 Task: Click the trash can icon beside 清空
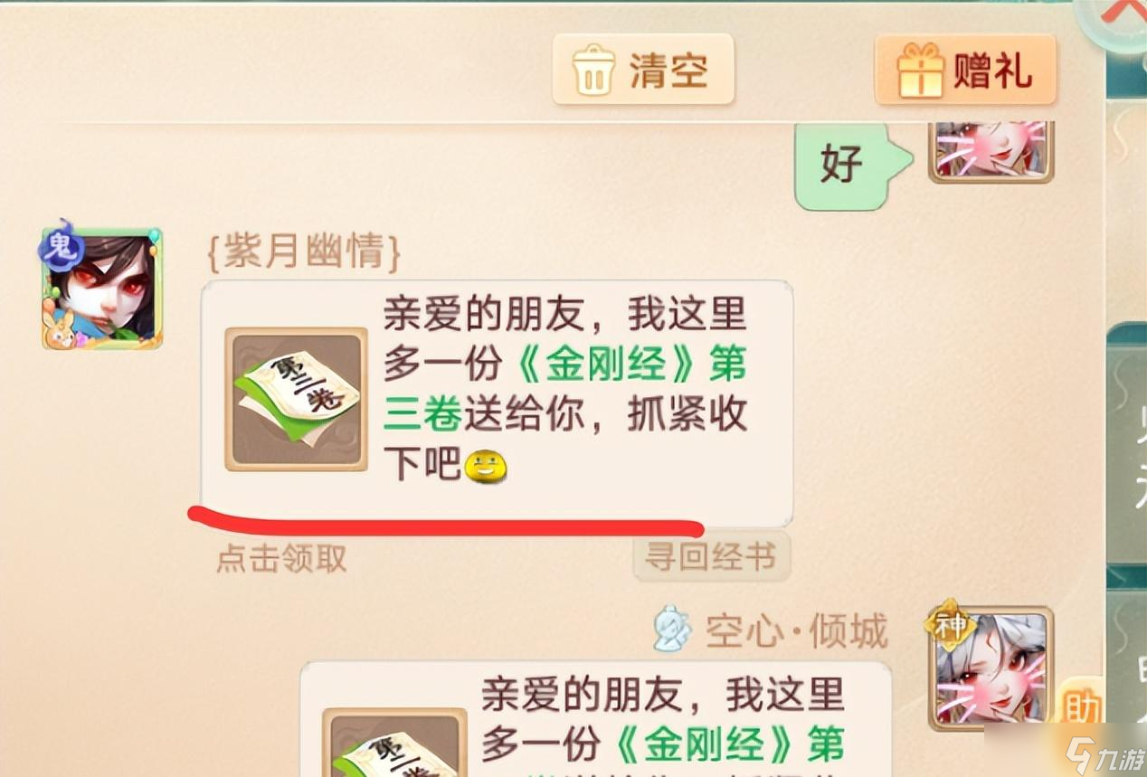(593, 71)
